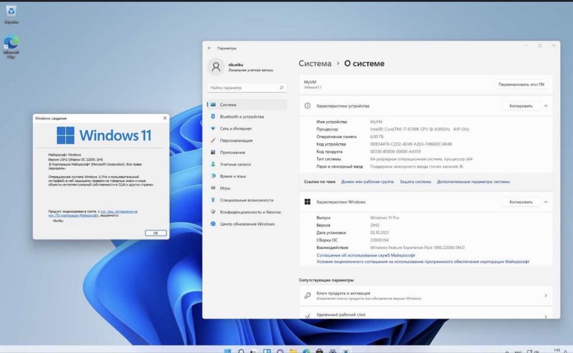
Task: Click the MyVM computer name header
Action: [310, 82]
